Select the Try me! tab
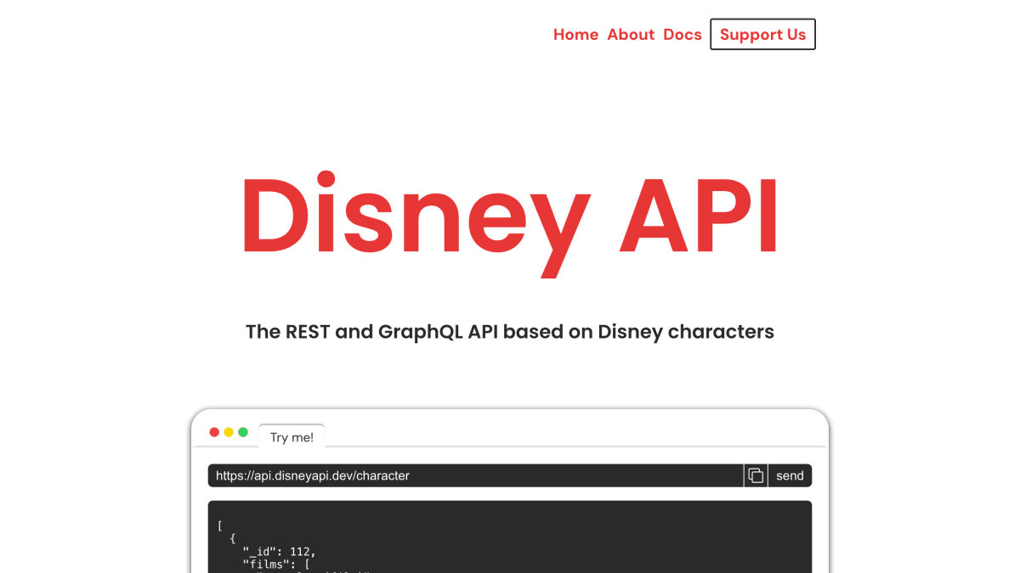 (x=292, y=436)
